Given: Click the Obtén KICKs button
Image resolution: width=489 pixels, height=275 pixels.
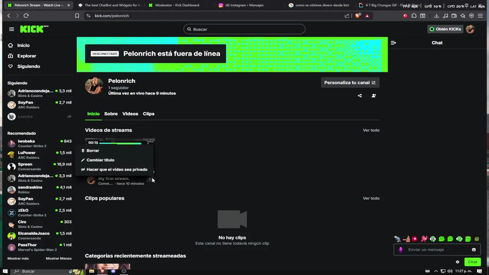Looking at the screenshot, I should [x=445, y=29].
